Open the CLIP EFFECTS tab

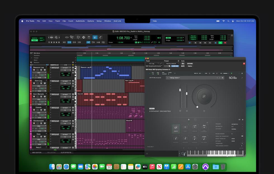click(66, 152)
